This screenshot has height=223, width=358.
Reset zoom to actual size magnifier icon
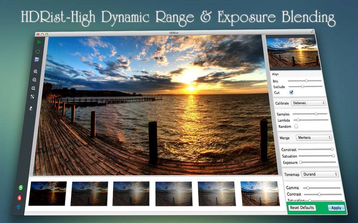coord(33,88)
